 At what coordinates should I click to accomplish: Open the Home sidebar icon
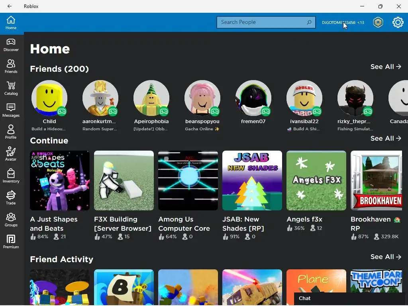tap(11, 23)
